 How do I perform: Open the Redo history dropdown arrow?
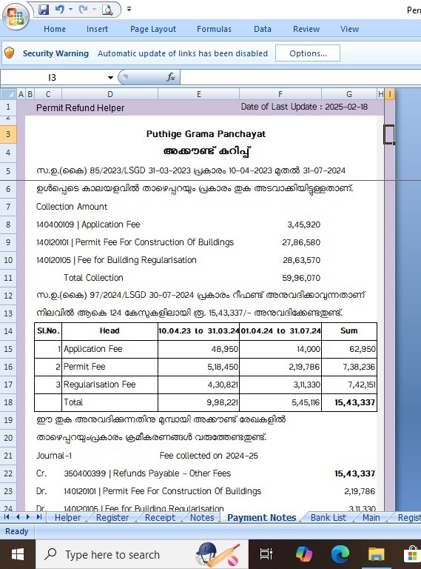(94, 10)
